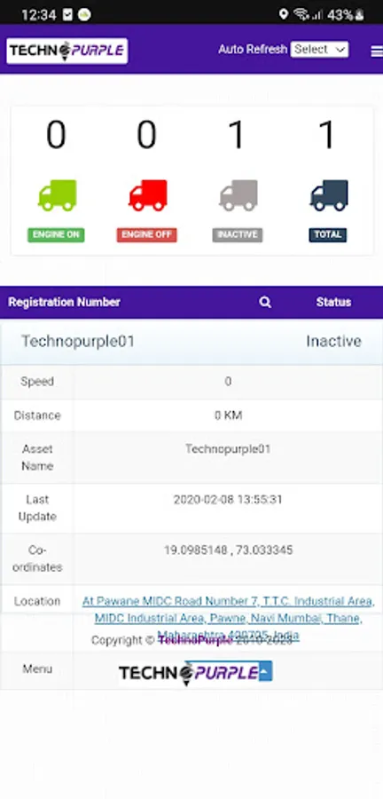Click the Auto Refresh label

(253, 50)
